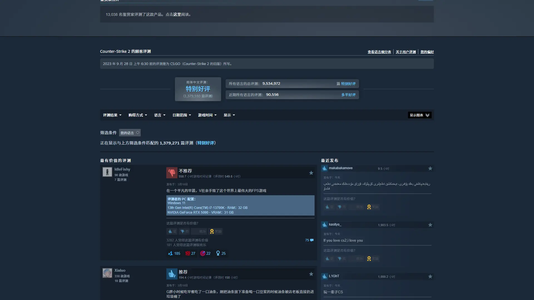The image size is (534, 300).
Task: Open the 日期范围 dropdown
Action: pyautogui.click(x=182, y=115)
